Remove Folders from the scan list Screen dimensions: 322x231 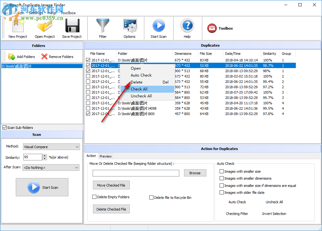click(57, 56)
